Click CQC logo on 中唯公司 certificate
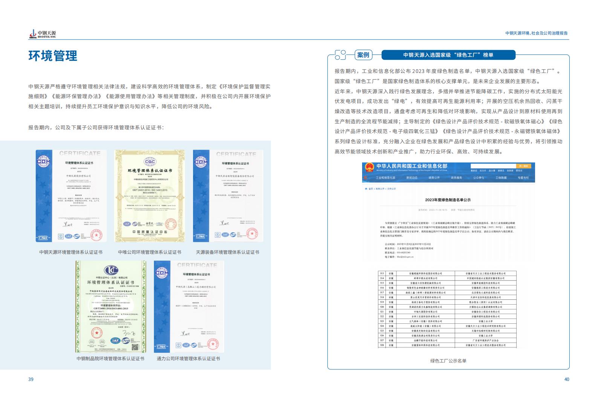 pyautogui.click(x=150, y=161)
